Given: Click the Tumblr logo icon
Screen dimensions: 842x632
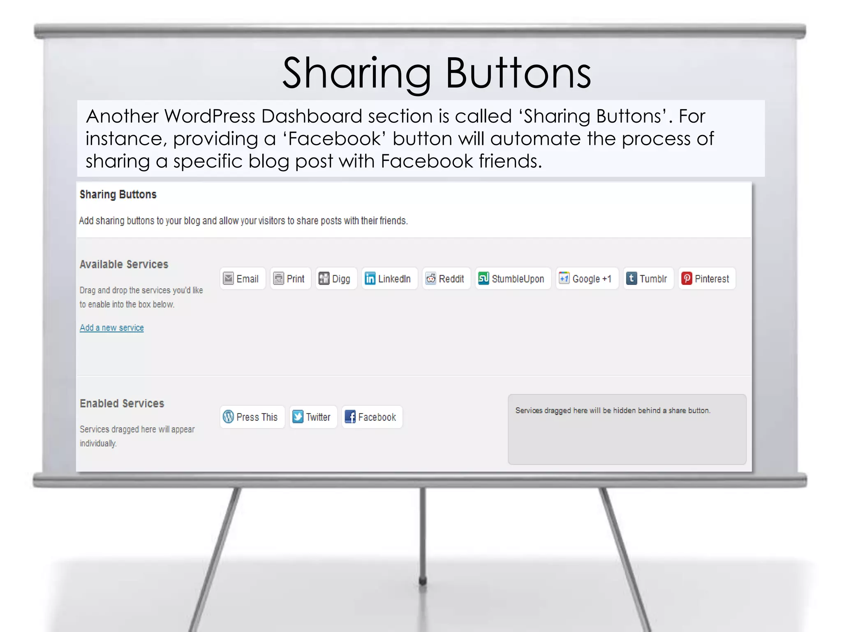Looking at the screenshot, I should click(631, 279).
